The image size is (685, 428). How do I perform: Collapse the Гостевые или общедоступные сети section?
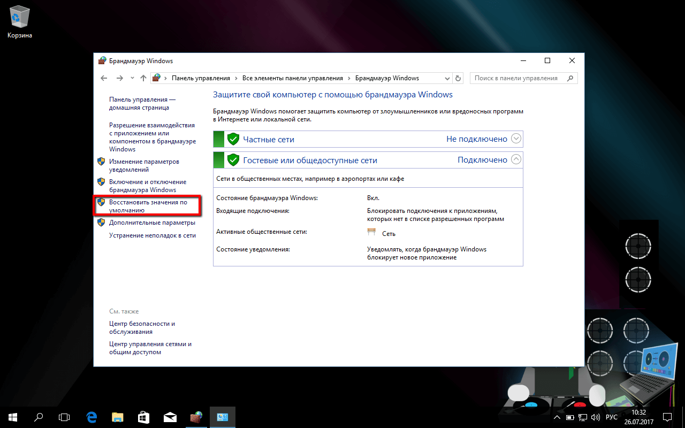(x=515, y=159)
